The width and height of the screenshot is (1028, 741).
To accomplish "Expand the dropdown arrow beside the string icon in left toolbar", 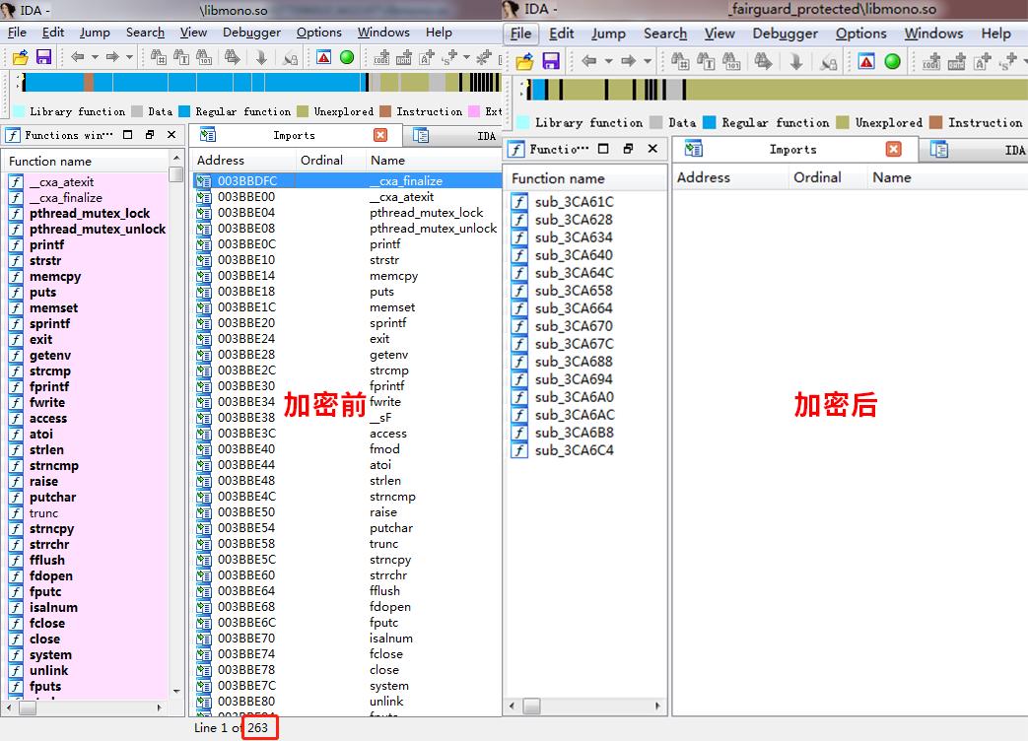I will 467,57.
